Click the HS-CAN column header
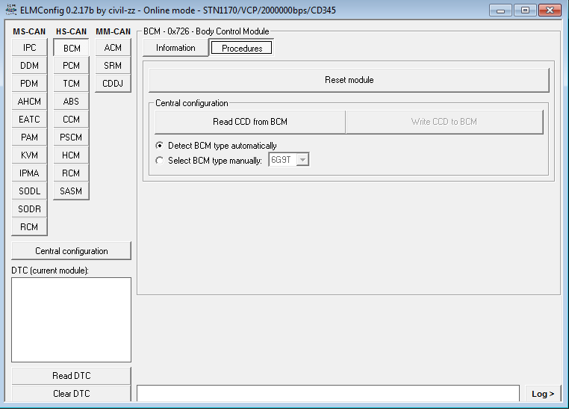Image resolution: width=569 pixels, height=411 pixels. pos(71,31)
